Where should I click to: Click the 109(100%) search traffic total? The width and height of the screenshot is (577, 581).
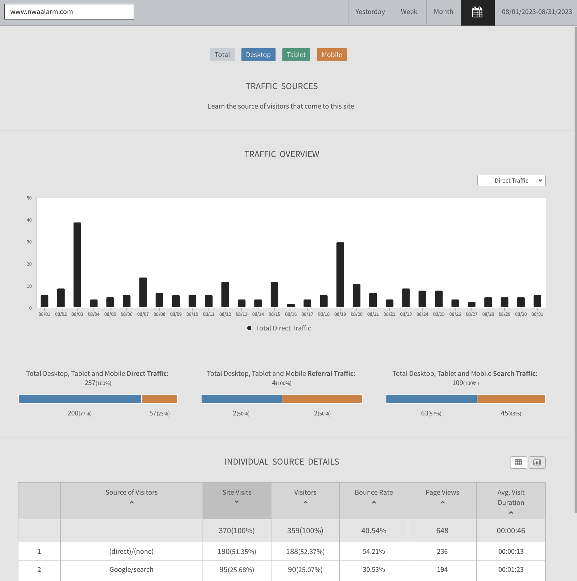(465, 383)
